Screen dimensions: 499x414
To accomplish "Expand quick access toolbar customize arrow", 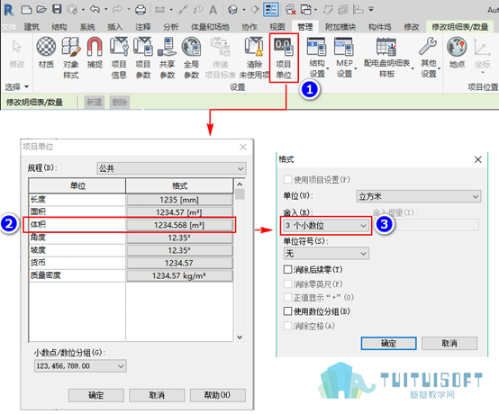I will pos(371,10).
